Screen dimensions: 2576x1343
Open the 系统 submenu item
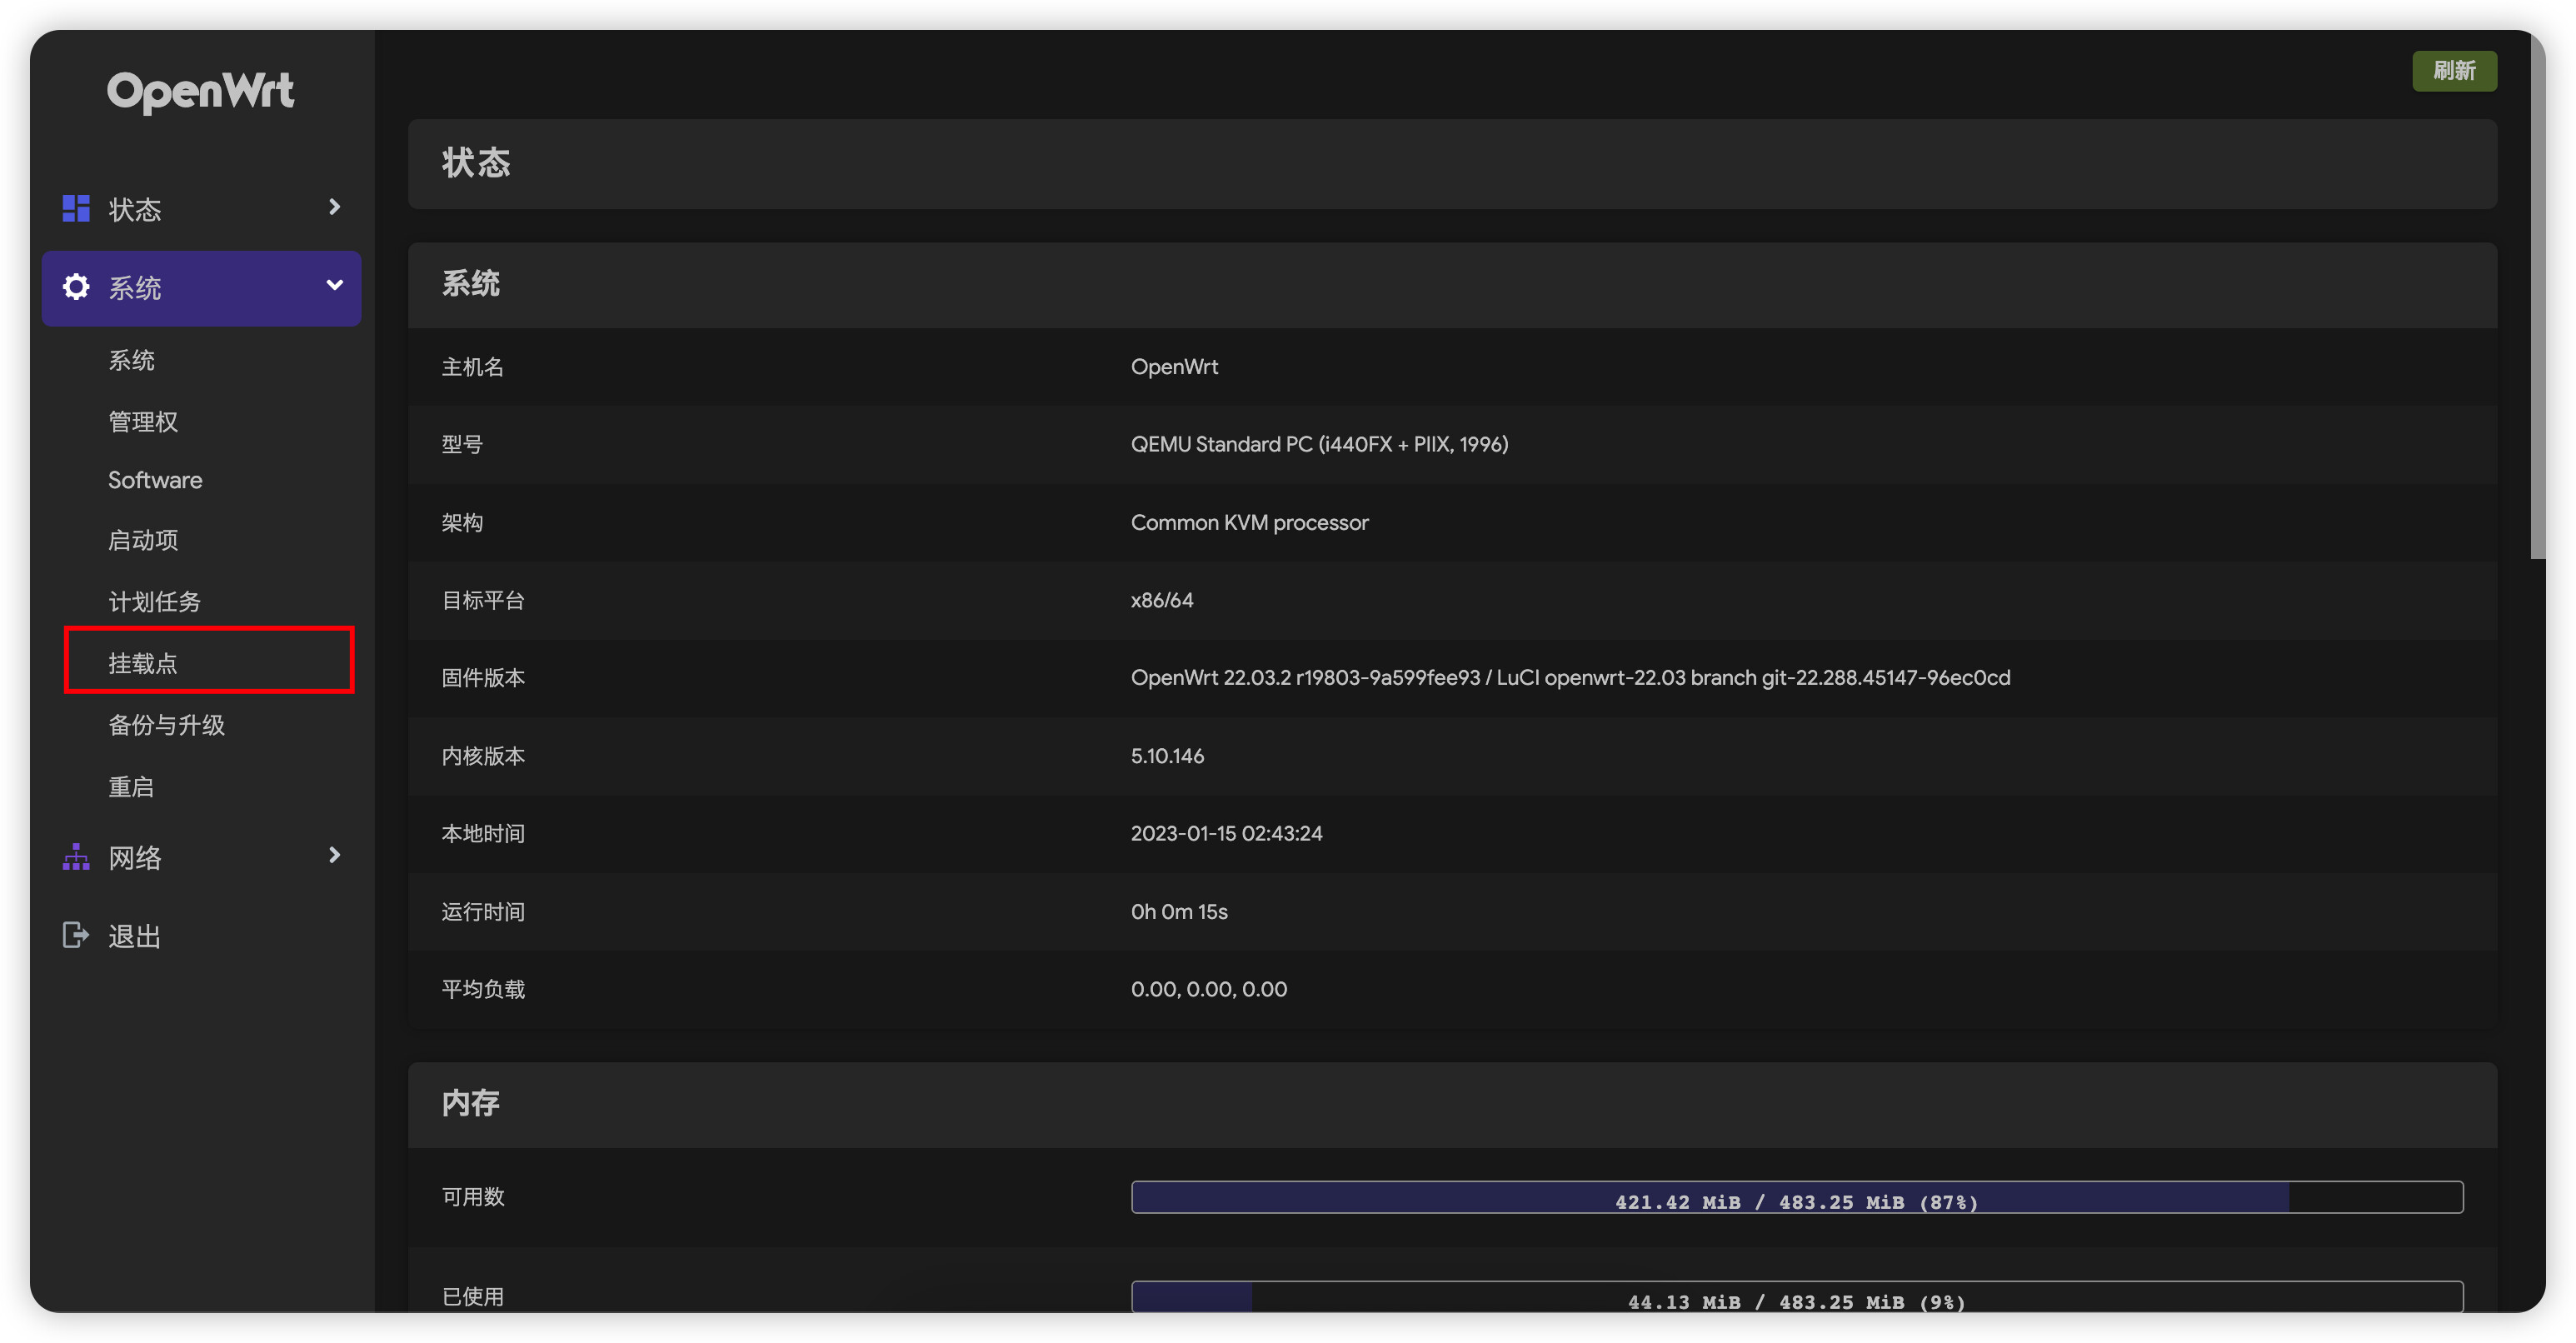coord(131,360)
